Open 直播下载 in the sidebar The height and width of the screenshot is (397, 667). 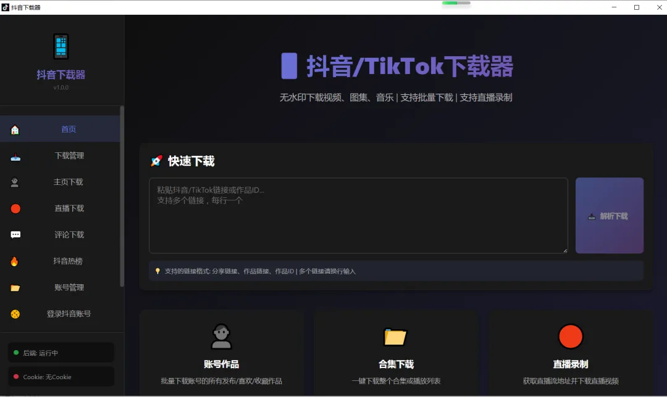tap(60, 208)
